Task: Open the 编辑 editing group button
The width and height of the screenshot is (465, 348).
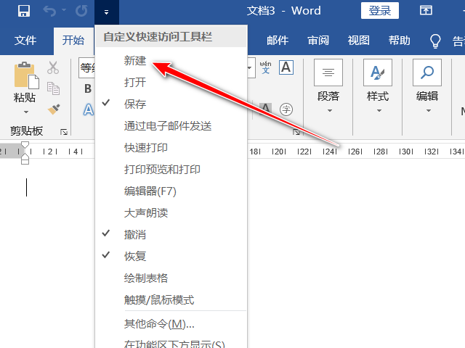Action: click(427, 86)
